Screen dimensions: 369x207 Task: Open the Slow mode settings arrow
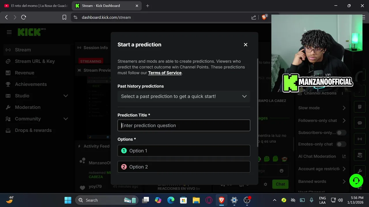344,108
